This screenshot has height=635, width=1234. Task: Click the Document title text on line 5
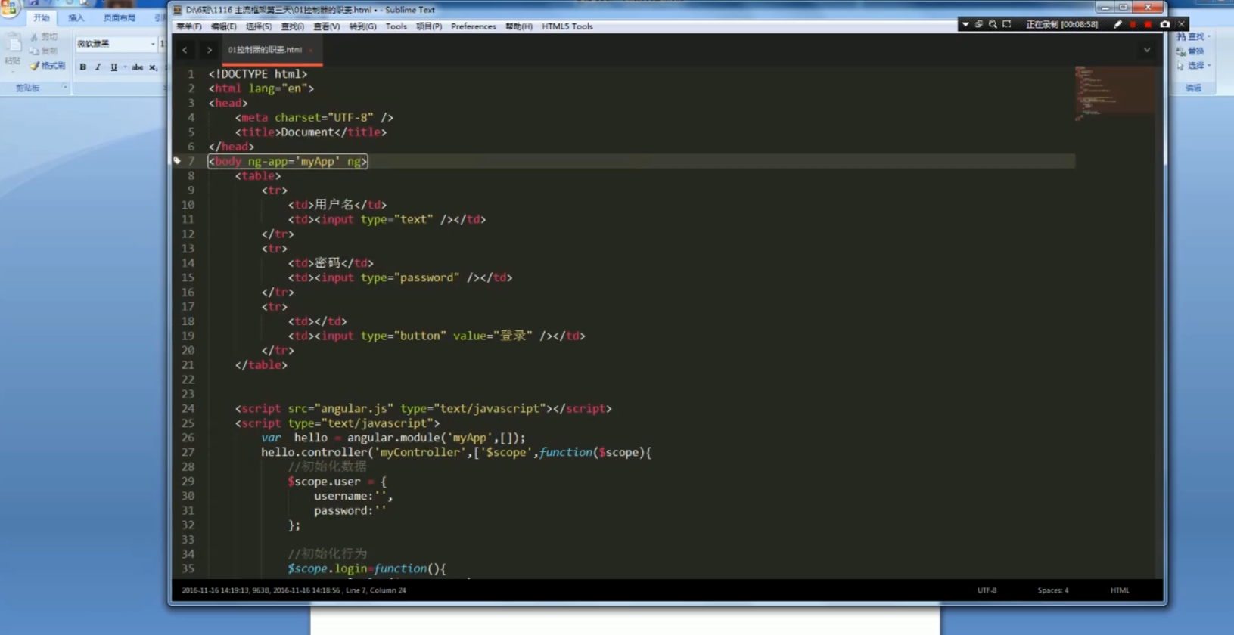point(307,132)
